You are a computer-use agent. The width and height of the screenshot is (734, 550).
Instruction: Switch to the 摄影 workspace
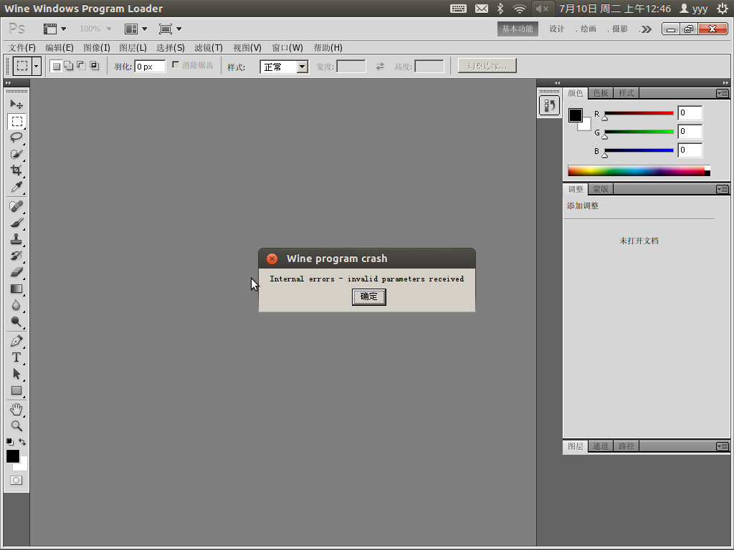(x=620, y=29)
